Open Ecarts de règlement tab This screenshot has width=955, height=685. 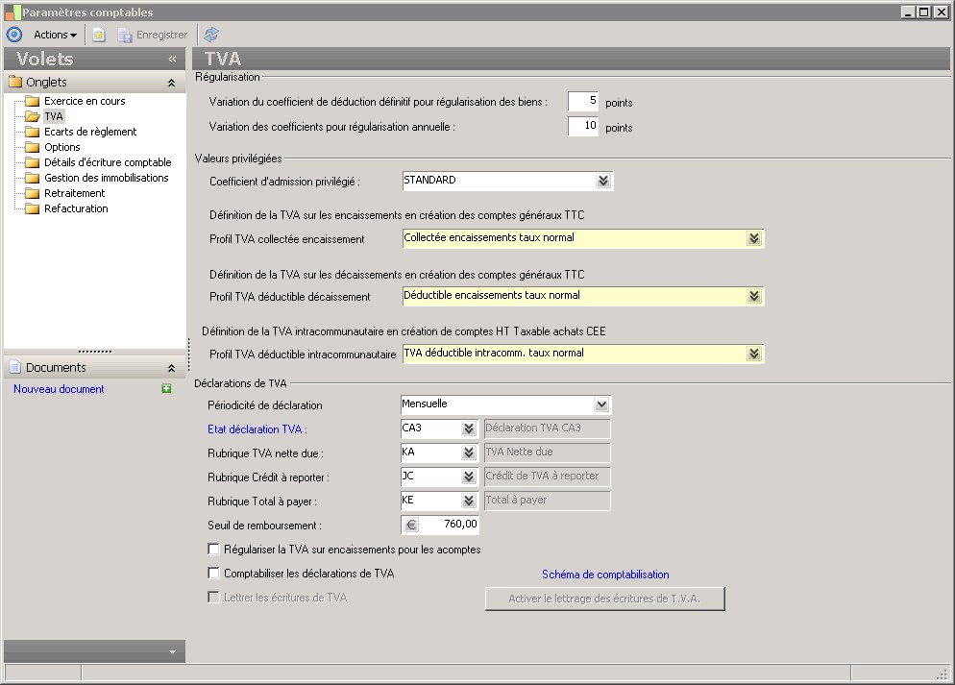(x=90, y=132)
